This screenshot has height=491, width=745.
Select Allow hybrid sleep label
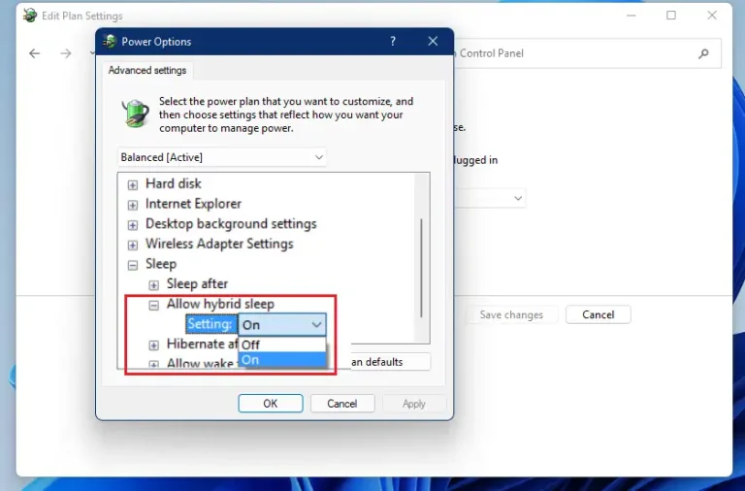tap(220, 304)
